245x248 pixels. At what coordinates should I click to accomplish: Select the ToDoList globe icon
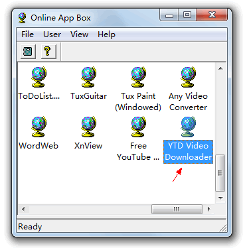tap(39, 77)
